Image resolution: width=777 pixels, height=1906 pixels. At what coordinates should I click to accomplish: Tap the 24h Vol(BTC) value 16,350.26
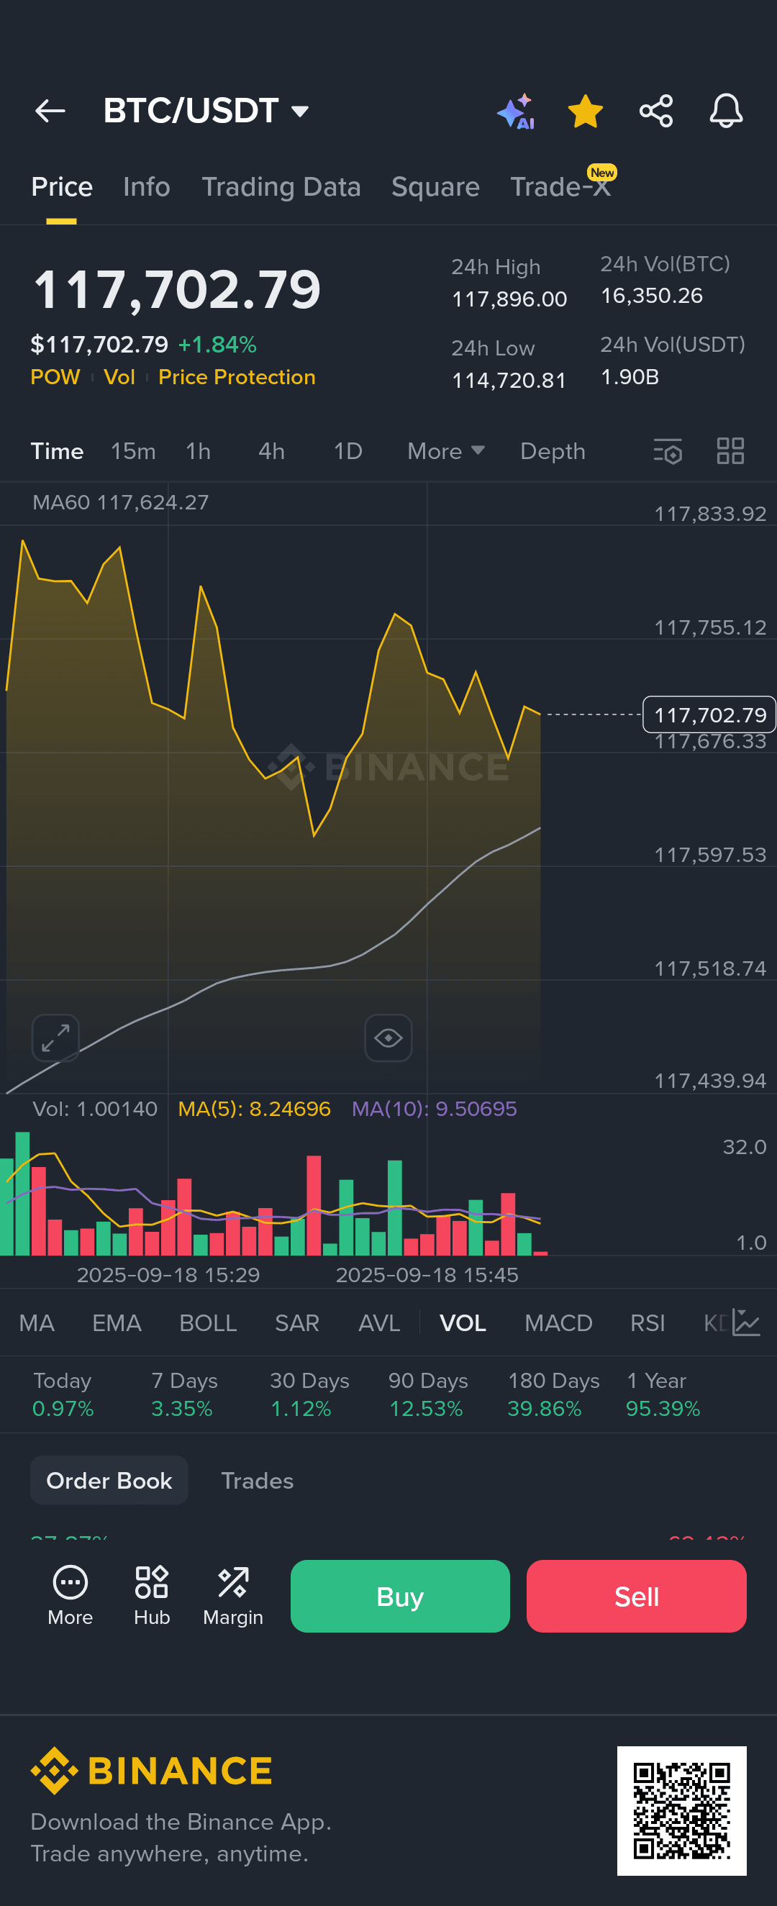coord(651,296)
